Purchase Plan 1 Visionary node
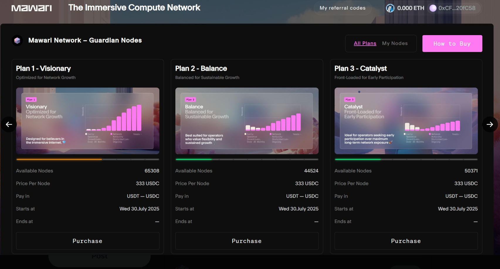The width and height of the screenshot is (500, 269). click(88, 241)
